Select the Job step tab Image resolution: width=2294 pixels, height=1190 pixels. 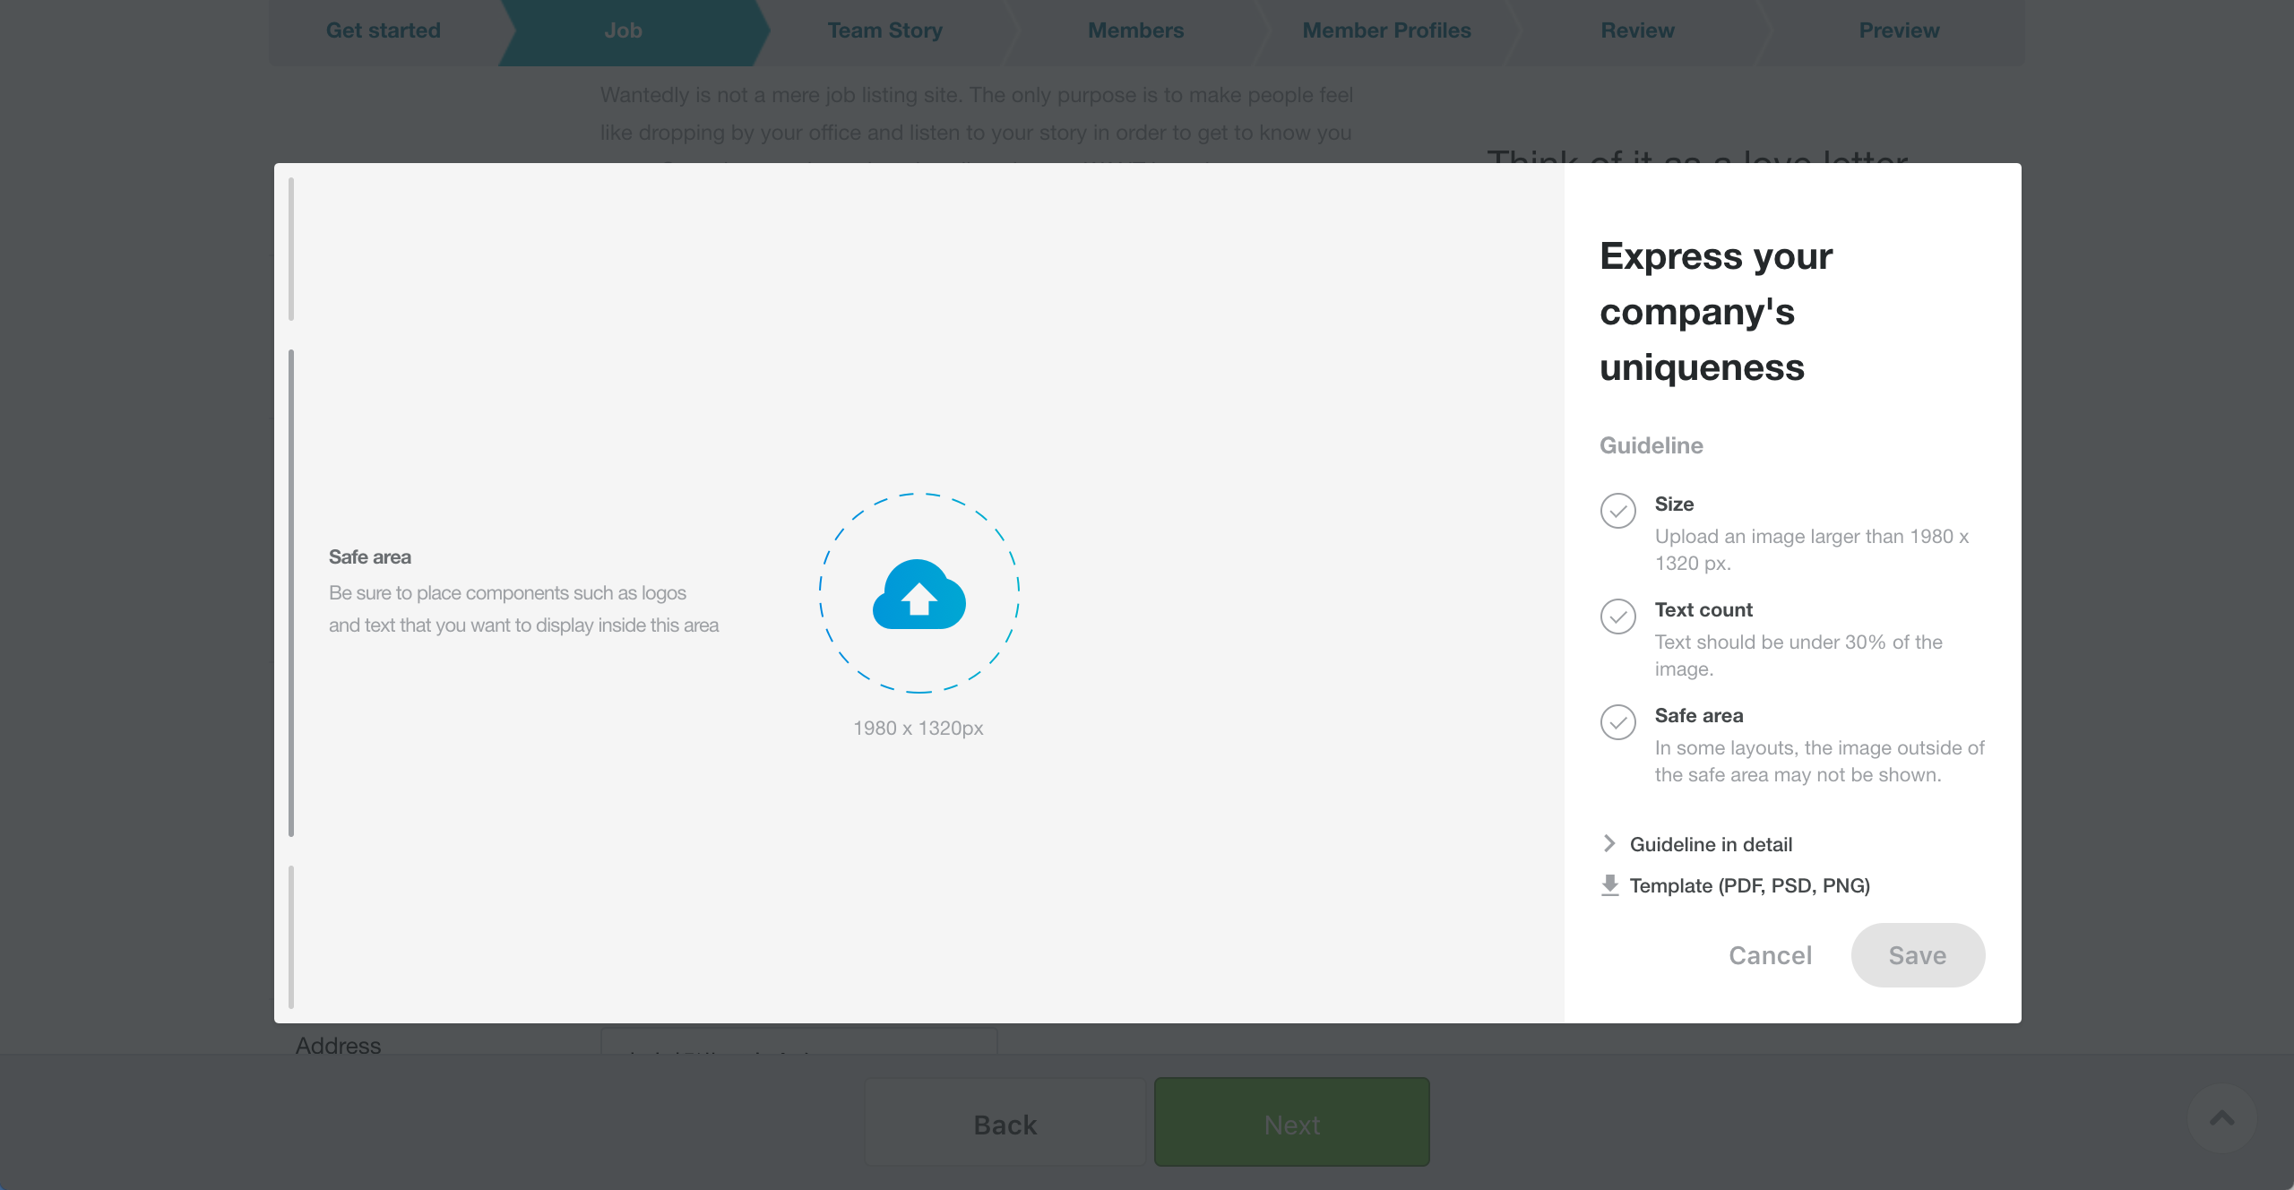[624, 30]
